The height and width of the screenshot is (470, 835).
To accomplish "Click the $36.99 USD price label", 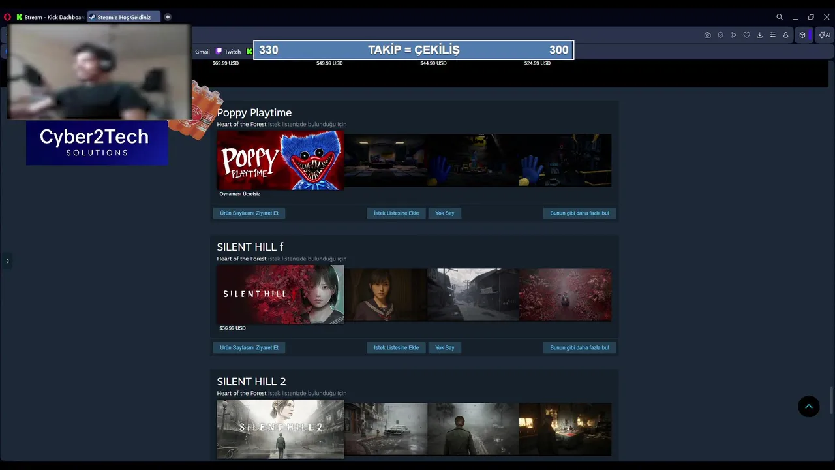I will [x=232, y=328].
